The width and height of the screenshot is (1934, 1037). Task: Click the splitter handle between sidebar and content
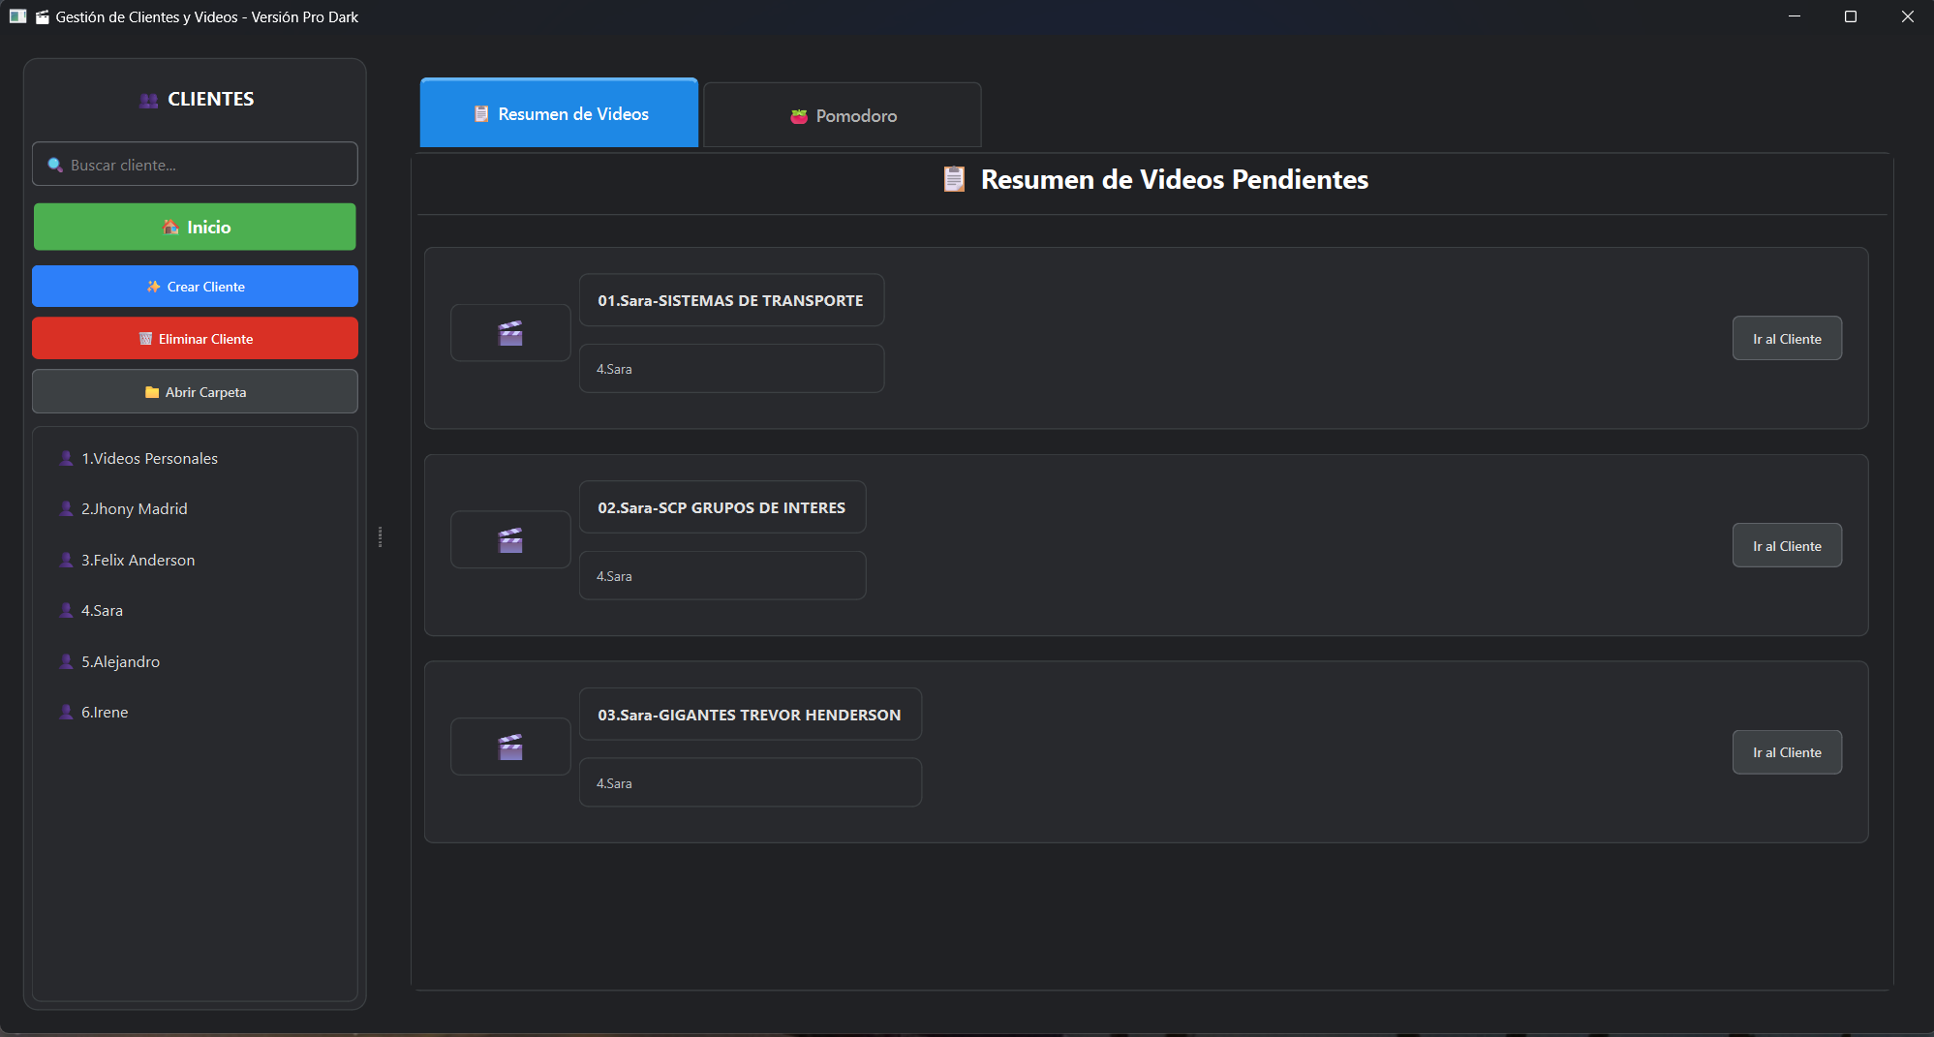(x=380, y=536)
